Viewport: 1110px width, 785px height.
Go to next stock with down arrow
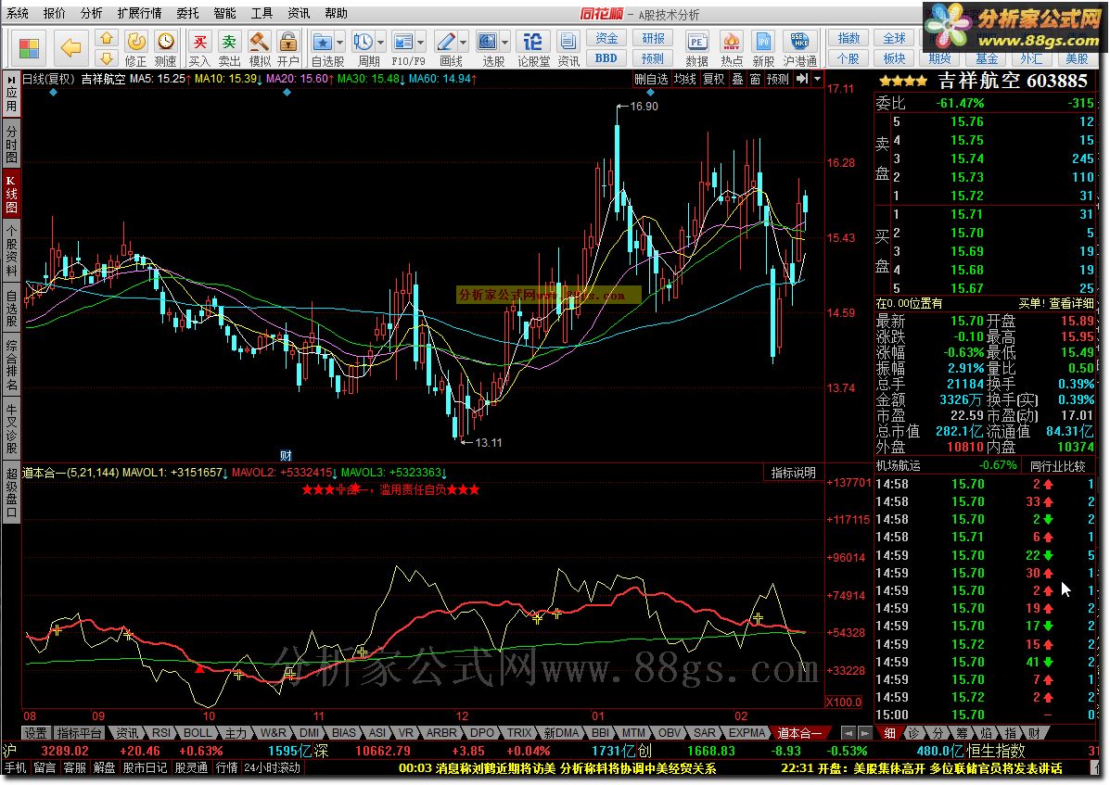107,58
